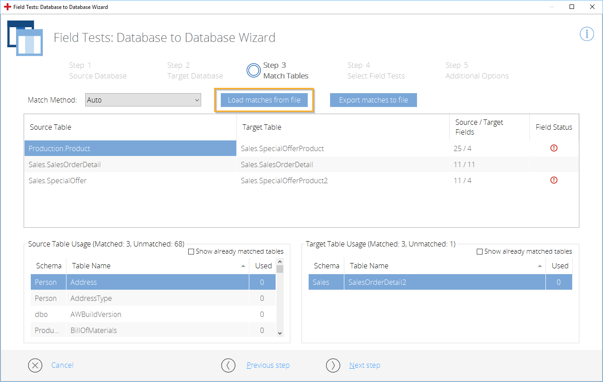Enable Show already matched tables for target
Image resolution: width=603 pixels, height=382 pixels.
coord(480,252)
